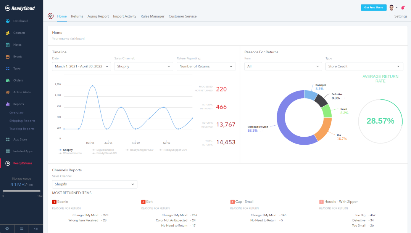Click the 13,767 returns received value

click(x=226, y=124)
